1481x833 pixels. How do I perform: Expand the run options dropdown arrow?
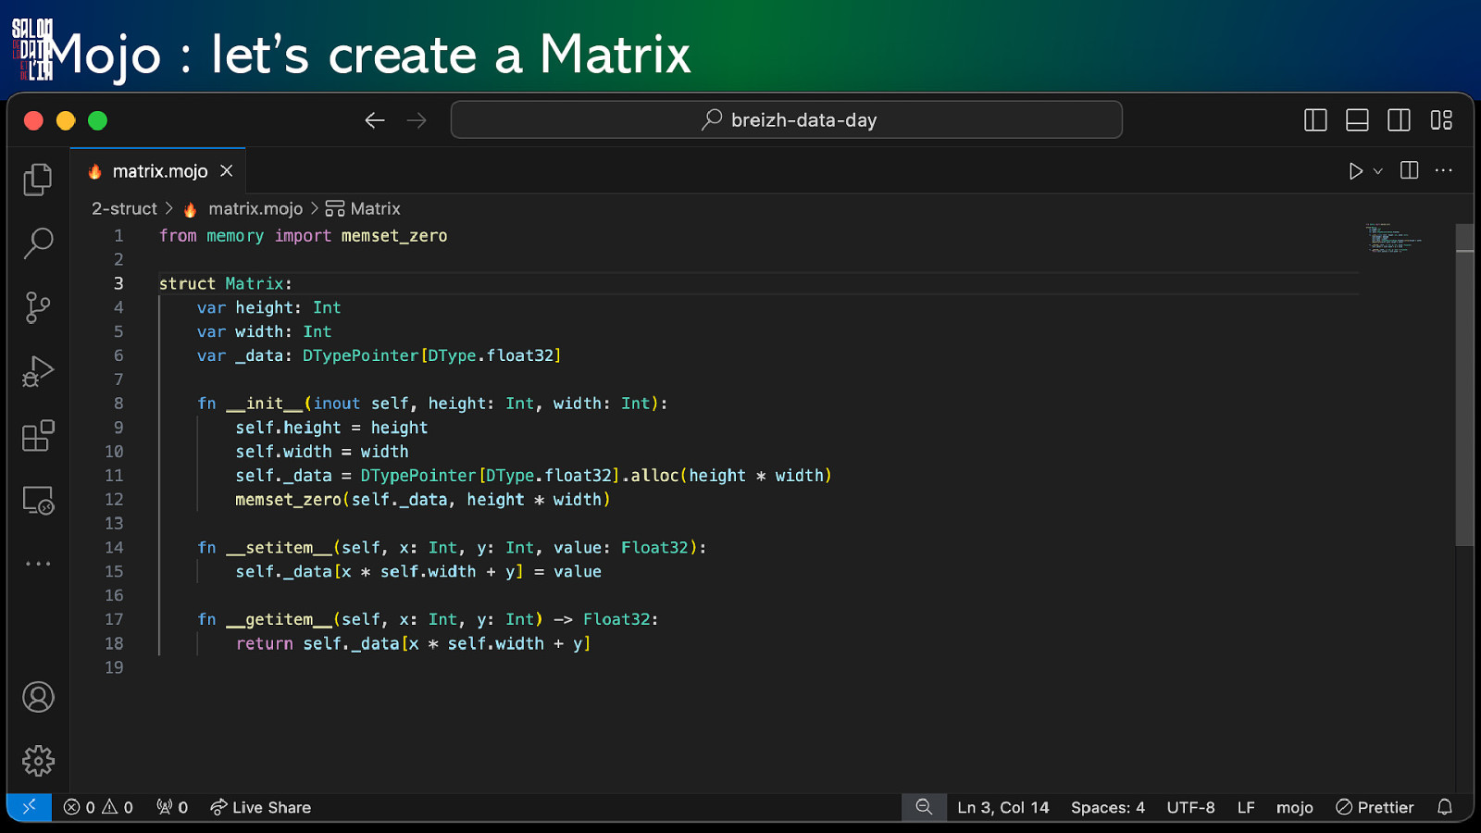1378,171
